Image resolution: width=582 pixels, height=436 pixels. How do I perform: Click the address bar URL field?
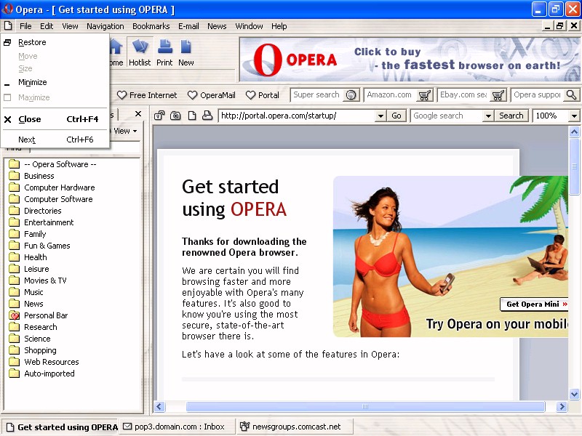(298, 116)
